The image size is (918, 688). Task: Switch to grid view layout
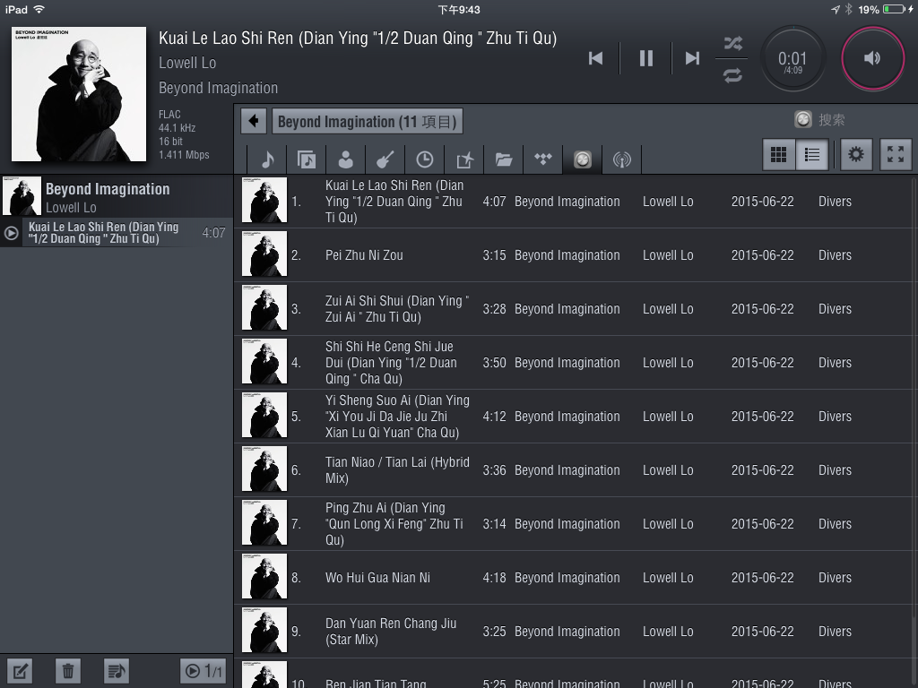(779, 155)
